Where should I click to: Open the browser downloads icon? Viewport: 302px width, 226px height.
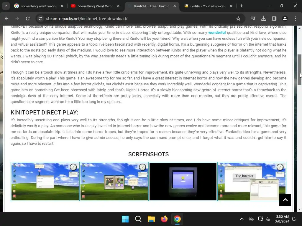[264, 19]
